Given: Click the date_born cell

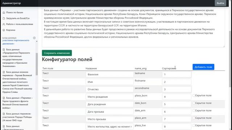Looking at the screenshot, I should [140, 103].
